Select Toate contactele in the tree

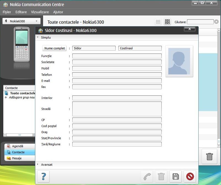pyautogui.click(x=23, y=93)
